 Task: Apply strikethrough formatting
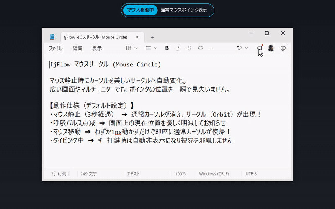click(x=189, y=48)
